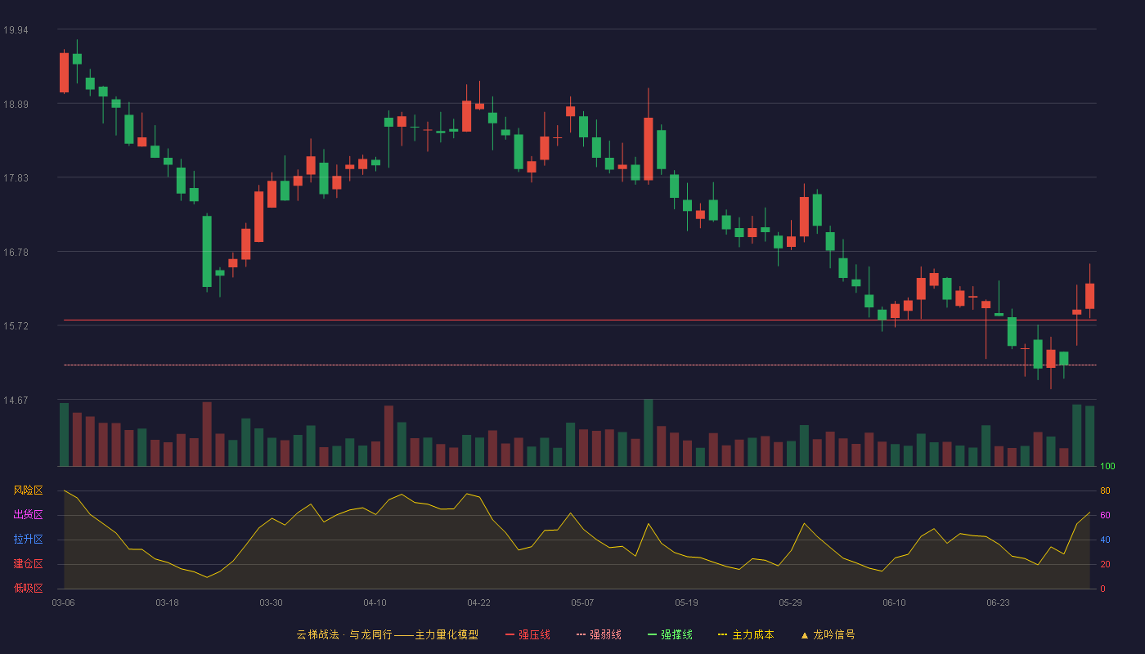The image size is (1145, 654).
Task: Click the 05-19 date label
Action: point(686,602)
